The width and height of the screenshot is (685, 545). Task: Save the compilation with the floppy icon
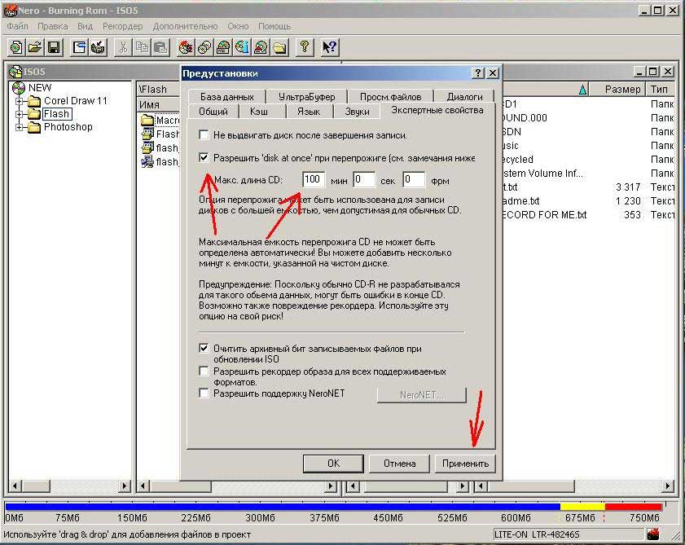54,46
